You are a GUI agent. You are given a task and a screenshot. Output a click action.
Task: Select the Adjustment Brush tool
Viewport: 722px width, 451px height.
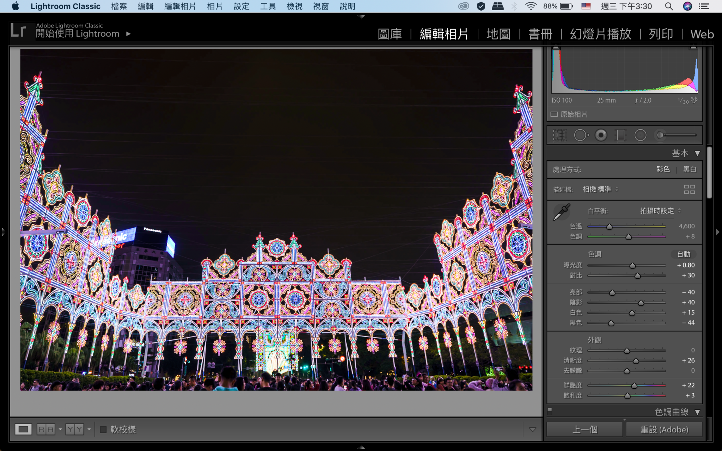point(676,135)
